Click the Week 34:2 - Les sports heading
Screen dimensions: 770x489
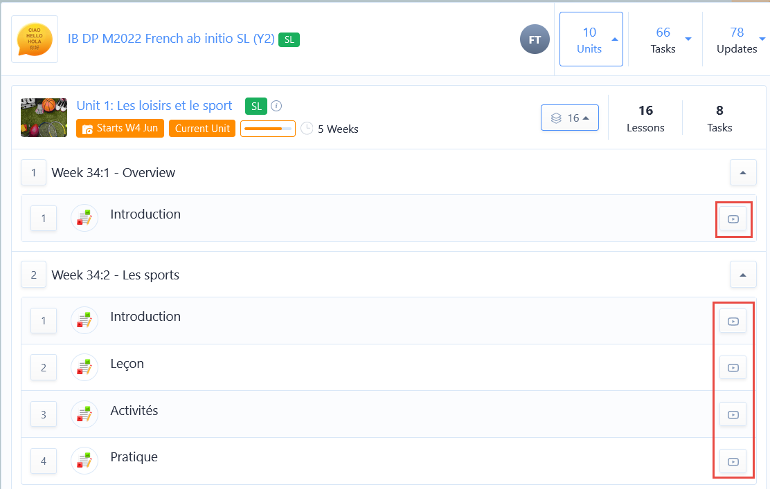(x=116, y=275)
